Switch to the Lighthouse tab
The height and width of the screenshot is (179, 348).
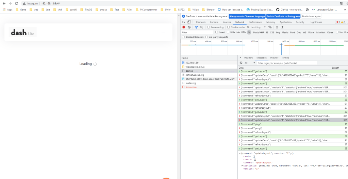coord(316,22)
